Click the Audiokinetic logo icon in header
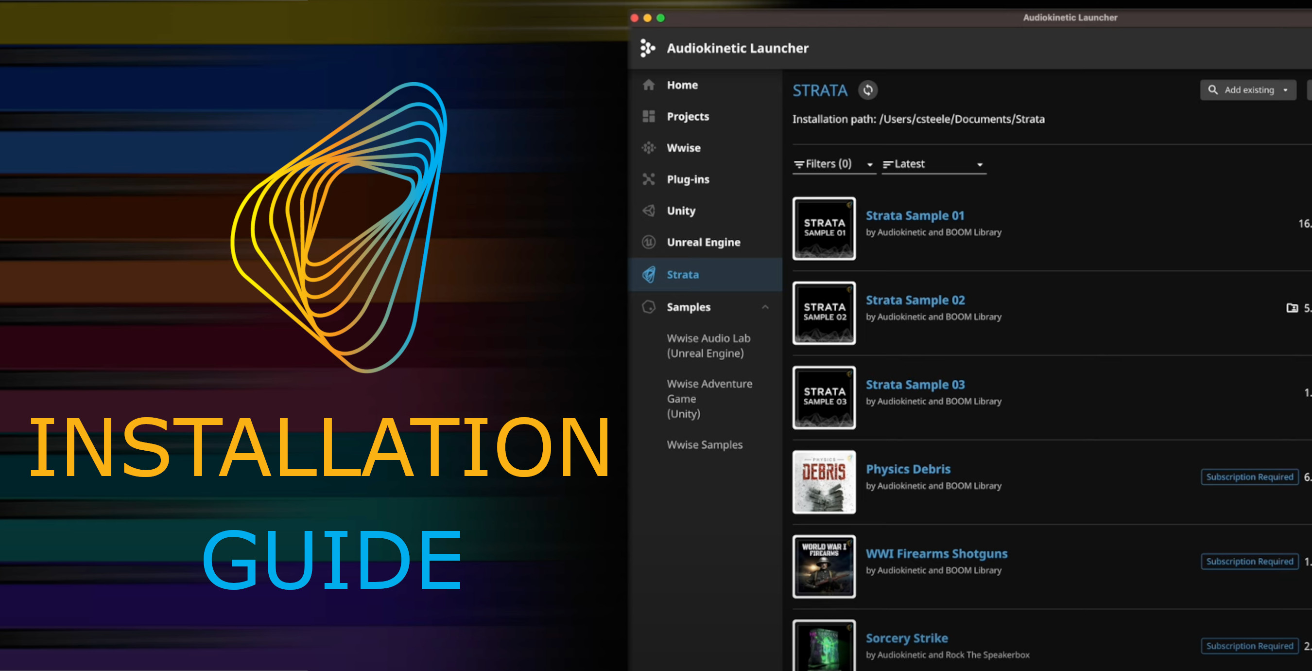This screenshot has width=1312, height=671. [x=647, y=48]
